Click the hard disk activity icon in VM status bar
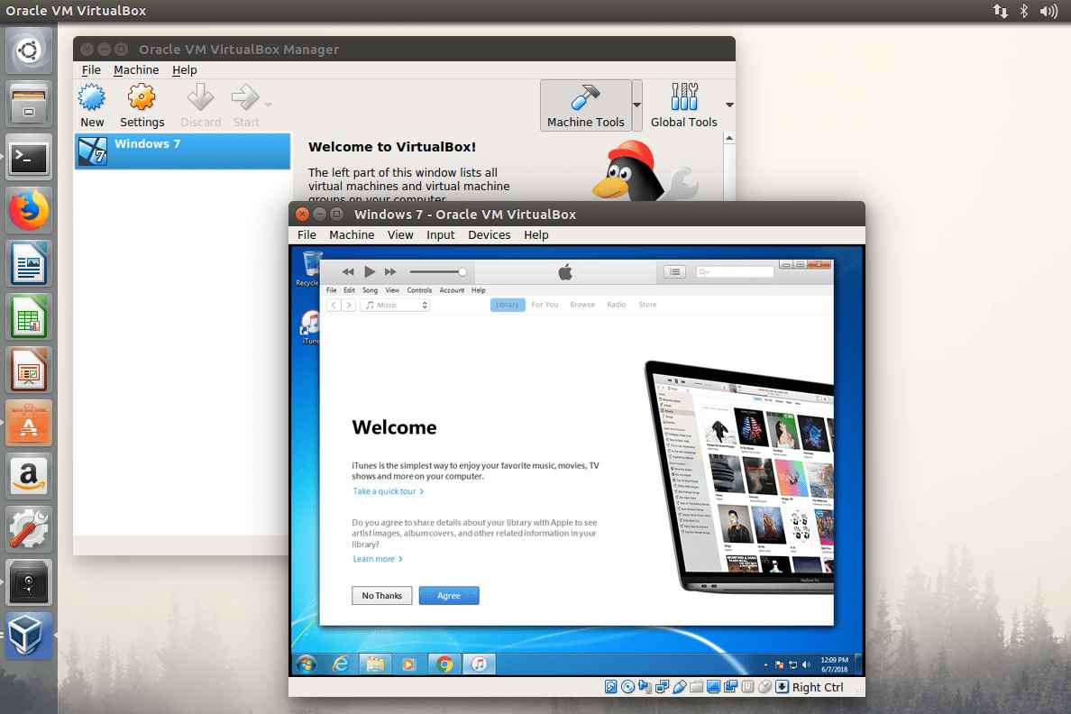This screenshot has width=1071, height=714. (x=610, y=687)
